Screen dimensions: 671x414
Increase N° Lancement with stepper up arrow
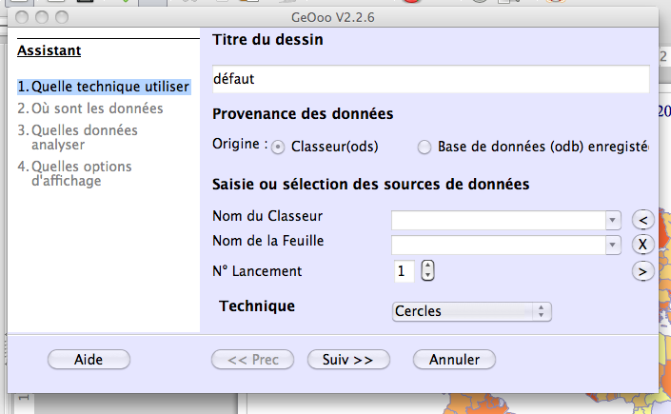[427, 266]
